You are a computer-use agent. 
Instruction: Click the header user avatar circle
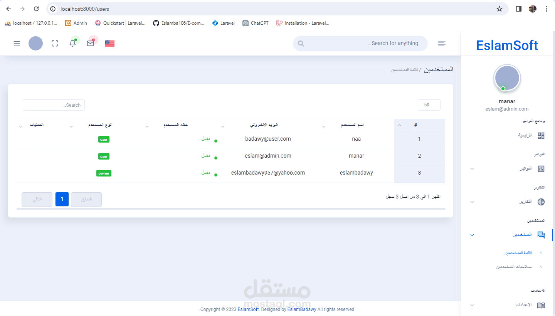point(35,44)
